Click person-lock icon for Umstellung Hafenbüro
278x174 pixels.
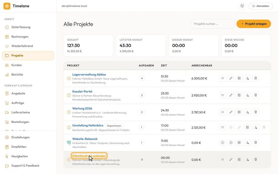pyautogui.click(x=256, y=127)
